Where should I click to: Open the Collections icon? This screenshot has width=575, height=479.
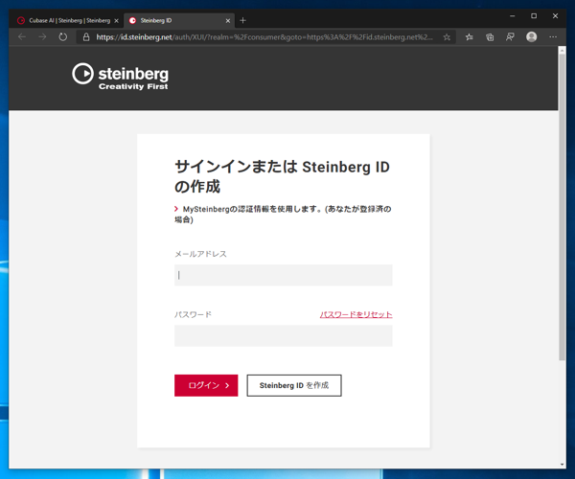tap(490, 37)
